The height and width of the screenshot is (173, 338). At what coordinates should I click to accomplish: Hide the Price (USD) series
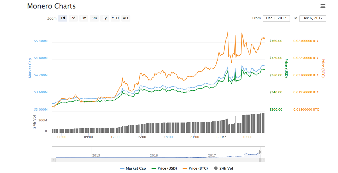(x=164, y=168)
